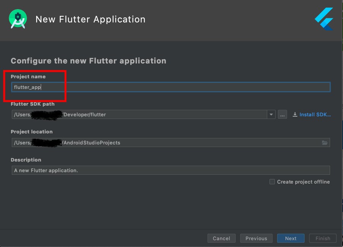Image resolution: width=343 pixels, height=247 pixels.
Task: Expand the Flutter SDK path dropdown arrow
Action: coord(271,114)
